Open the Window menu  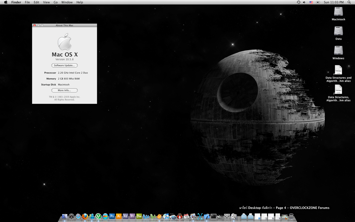67,2
